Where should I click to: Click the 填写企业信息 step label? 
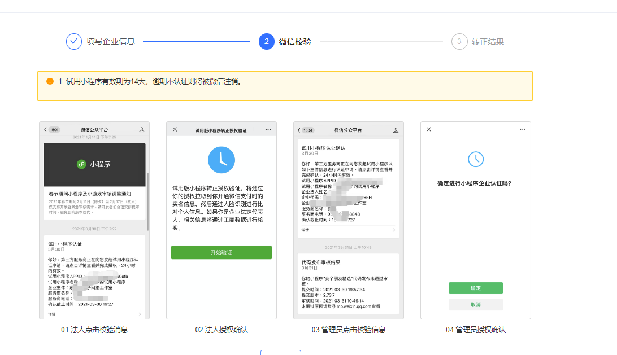(111, 41)
